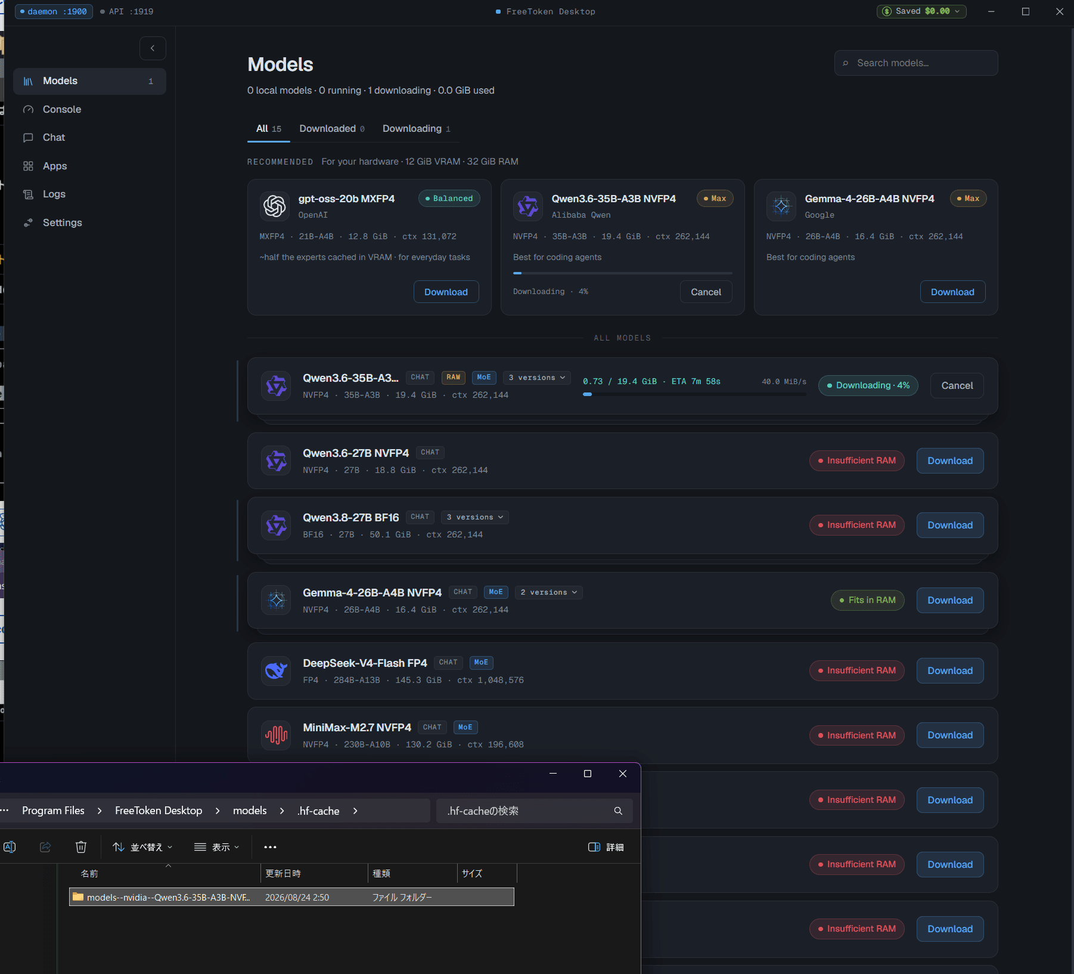Click the Apps grid icon in sidebar
Screen dimensions: 1074x974
pyautogui.click(x=28, y=166)
